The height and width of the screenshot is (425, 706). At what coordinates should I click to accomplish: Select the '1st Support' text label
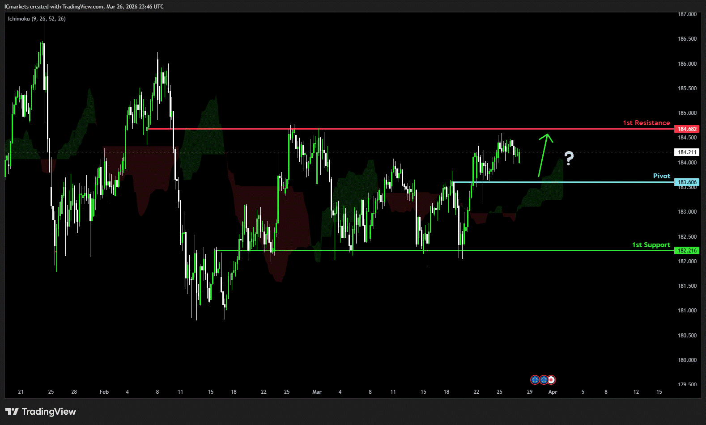pos(651,245)
